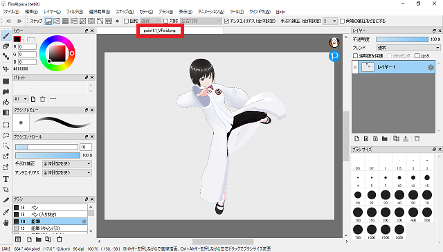Add new palette color
The width and height of the screenshot is (443, 252).
pos(33,99)
